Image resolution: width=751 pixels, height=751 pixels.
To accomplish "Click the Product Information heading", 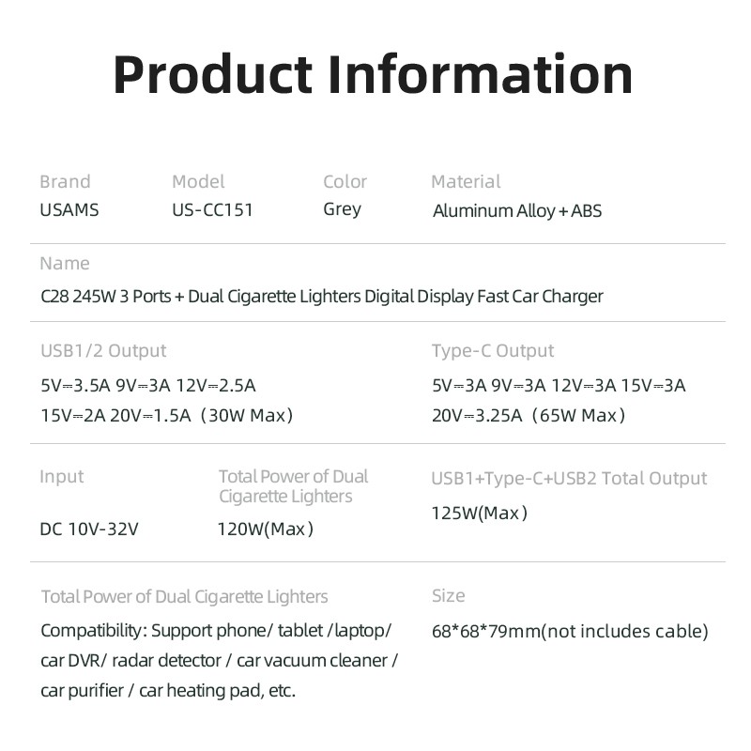I will 373,75.
